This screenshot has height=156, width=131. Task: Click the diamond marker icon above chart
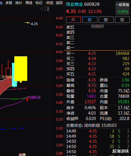click(41, 9)
